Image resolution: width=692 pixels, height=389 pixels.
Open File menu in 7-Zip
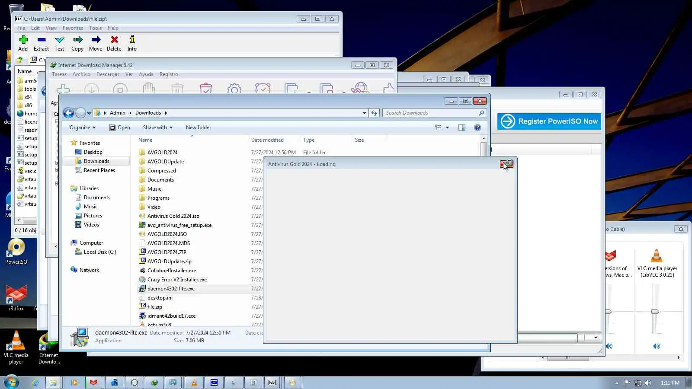pyautogui.click(x=21, y=28)
